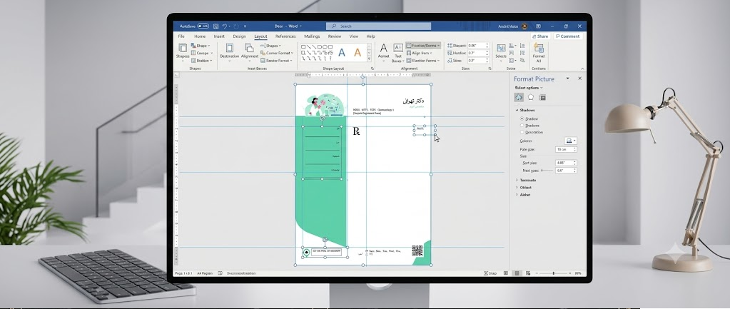Open the Sizes dialog launcher
This screenshot has width=730, height=309.
coord(490,69)
